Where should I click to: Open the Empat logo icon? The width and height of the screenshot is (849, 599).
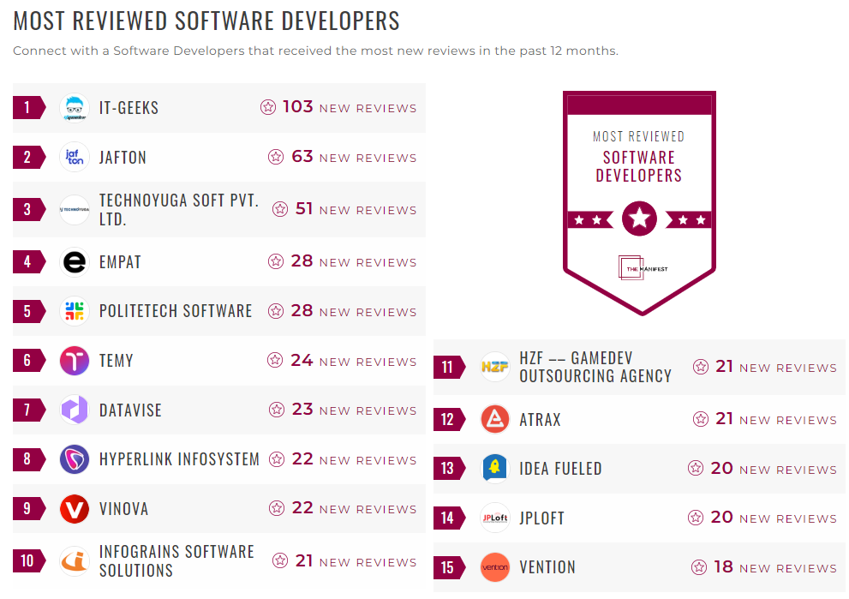click(x=75, y=261)
